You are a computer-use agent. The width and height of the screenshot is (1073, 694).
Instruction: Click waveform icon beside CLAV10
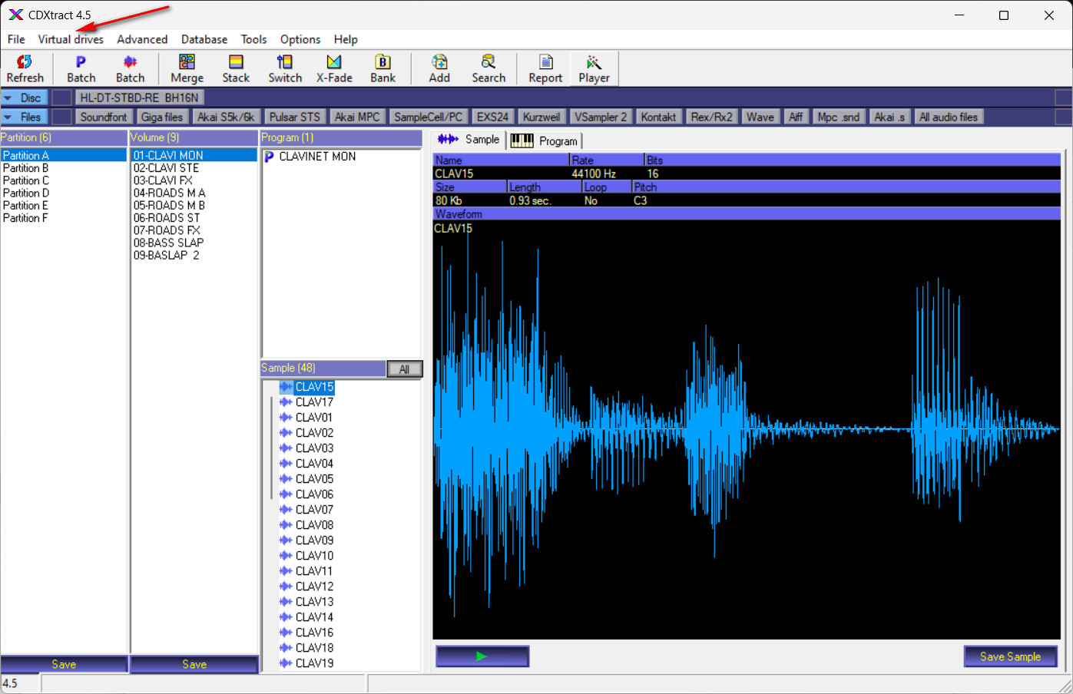coord(286,556)
